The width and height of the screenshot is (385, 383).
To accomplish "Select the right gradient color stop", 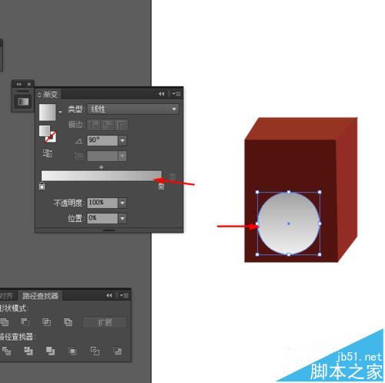I will 161,186.
